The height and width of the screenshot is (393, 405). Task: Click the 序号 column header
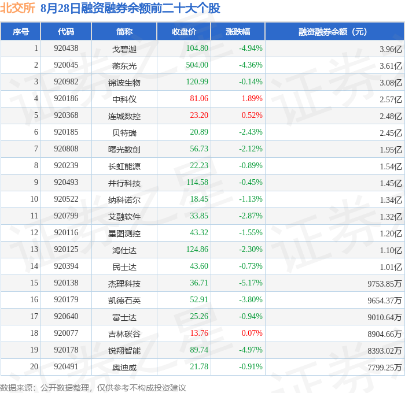click(x=21, y=31)
